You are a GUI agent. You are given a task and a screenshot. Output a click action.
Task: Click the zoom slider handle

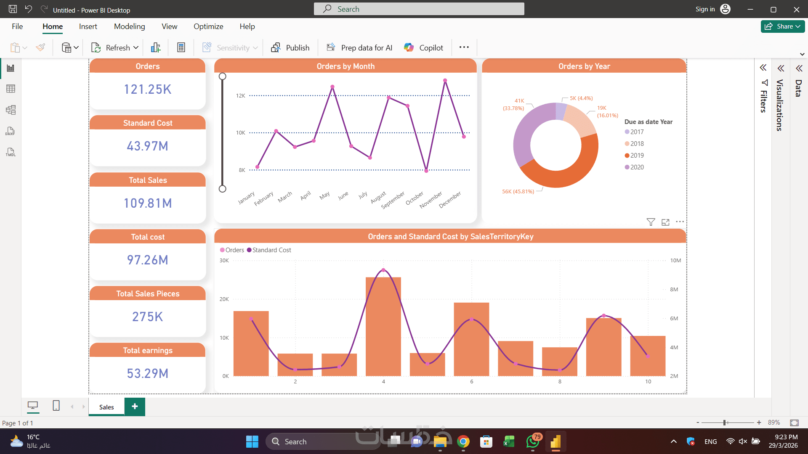(725, 422)
